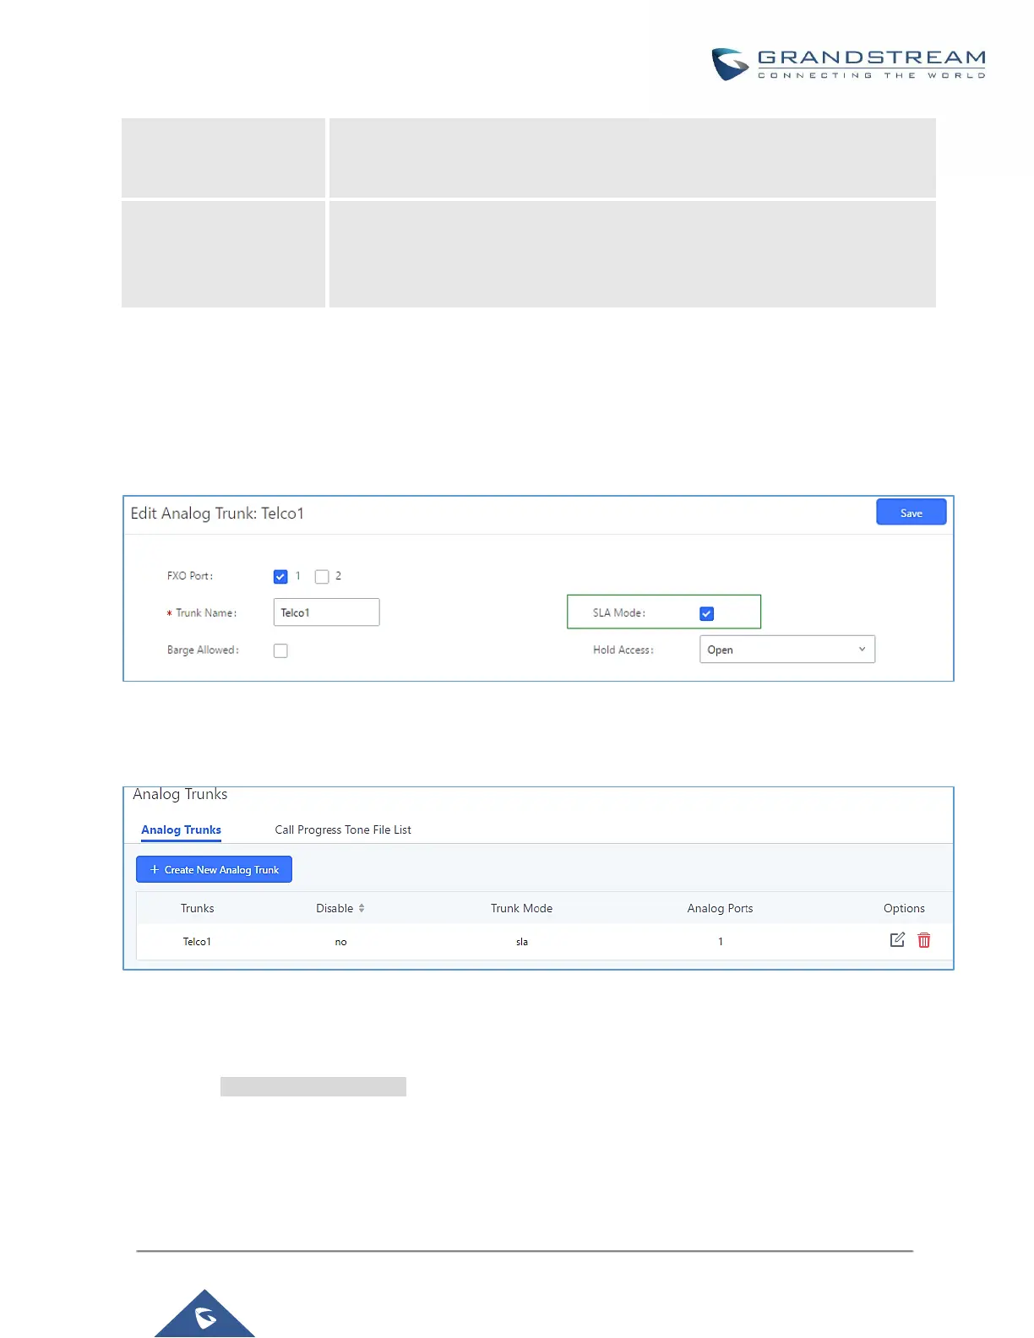Click the blue triangle logo at page bottom

click(x=204, y=1314)
